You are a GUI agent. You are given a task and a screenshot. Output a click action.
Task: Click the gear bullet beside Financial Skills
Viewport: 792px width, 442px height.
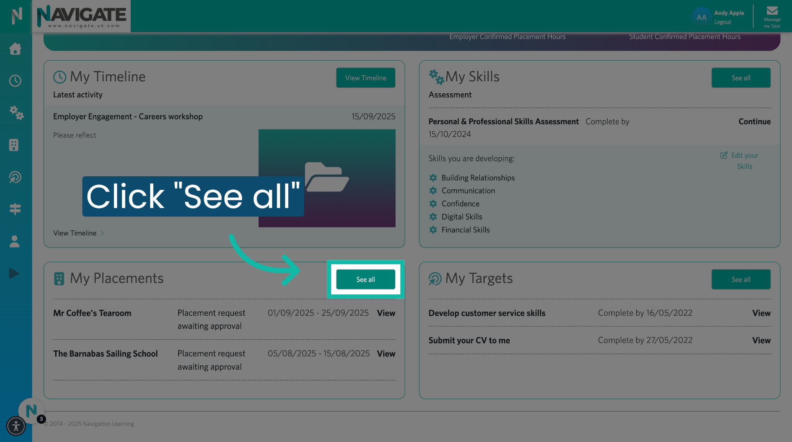(433, 230)
